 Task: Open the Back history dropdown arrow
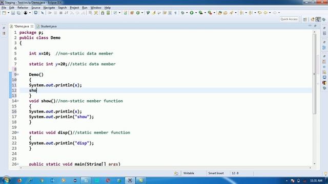pyautogui.click(x=270, y=13)
